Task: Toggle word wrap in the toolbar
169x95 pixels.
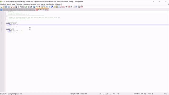Action: tap(47, 7)
